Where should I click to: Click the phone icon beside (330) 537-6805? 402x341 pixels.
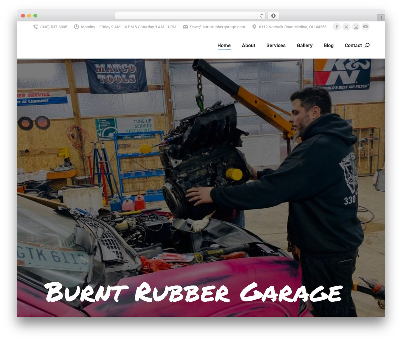click(x=36, y=27)
